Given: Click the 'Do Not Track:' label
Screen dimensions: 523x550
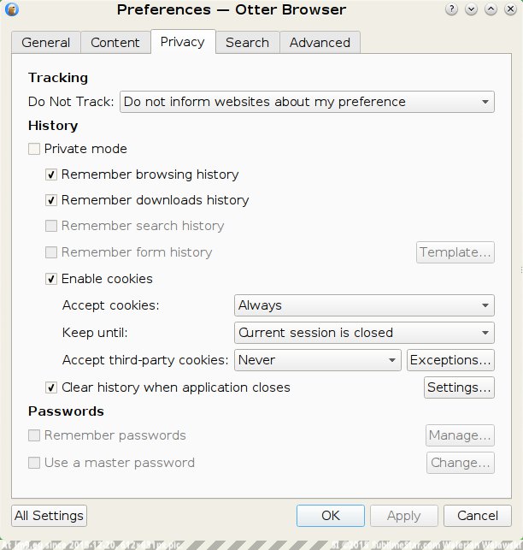Looking at the screenshot, I should pos(71,102).
